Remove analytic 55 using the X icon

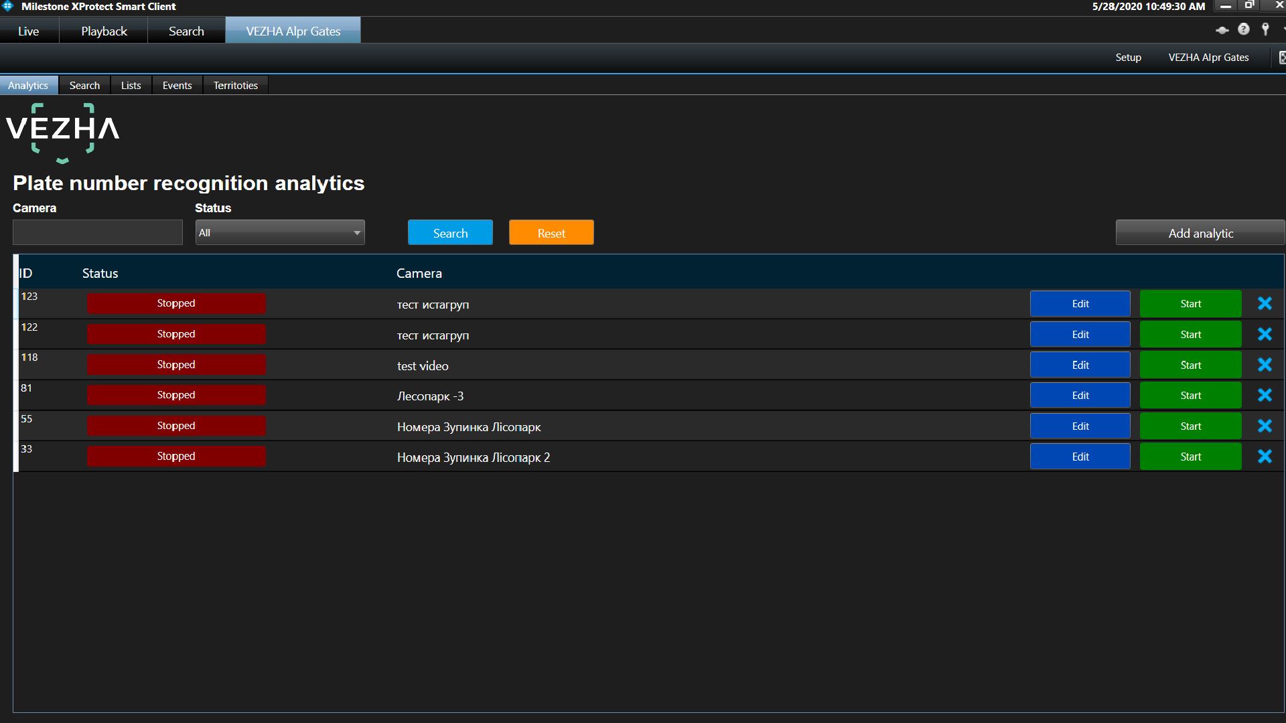point(1265,426)
